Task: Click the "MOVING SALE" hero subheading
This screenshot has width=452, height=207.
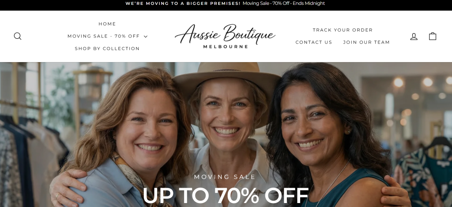Action: (225, 177)
